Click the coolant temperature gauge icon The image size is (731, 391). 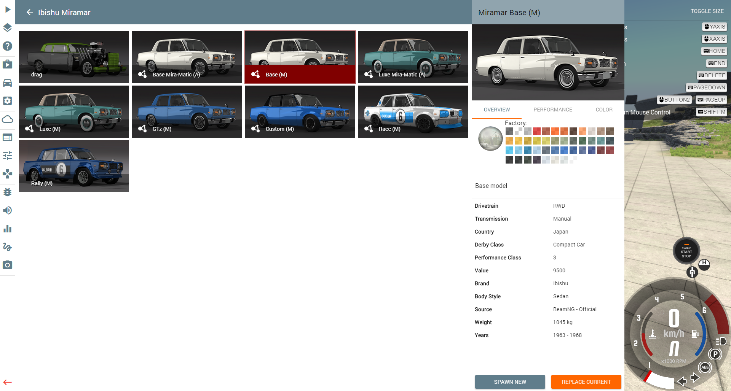pos(653,334)
